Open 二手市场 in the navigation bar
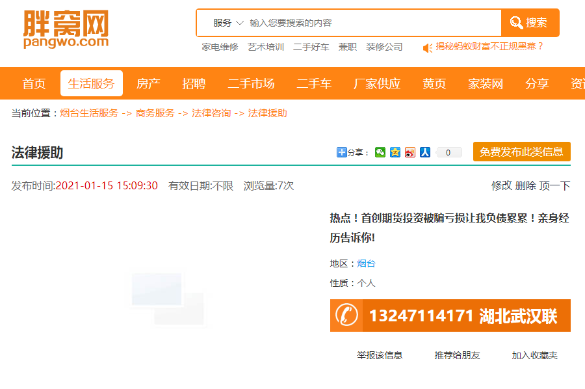 click(251, 84)
